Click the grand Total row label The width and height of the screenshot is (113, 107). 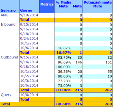pos(5,104)
